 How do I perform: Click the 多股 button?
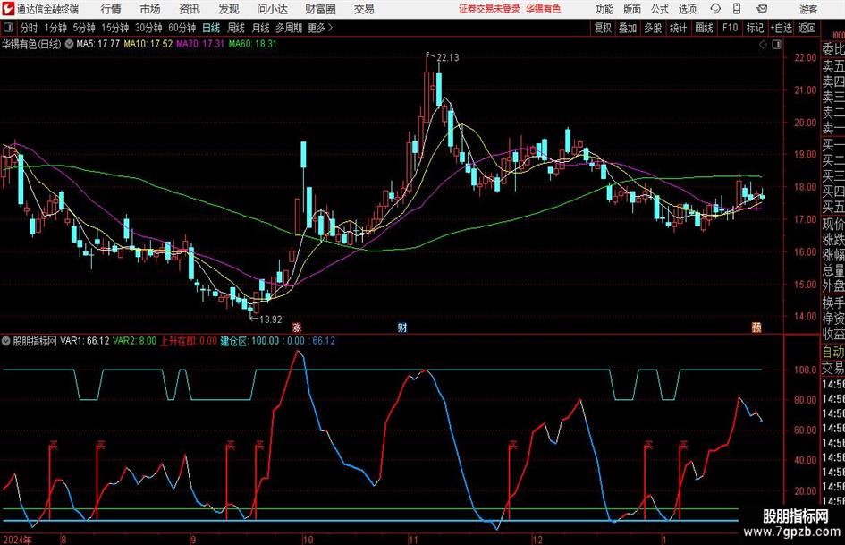click(653, 28)
